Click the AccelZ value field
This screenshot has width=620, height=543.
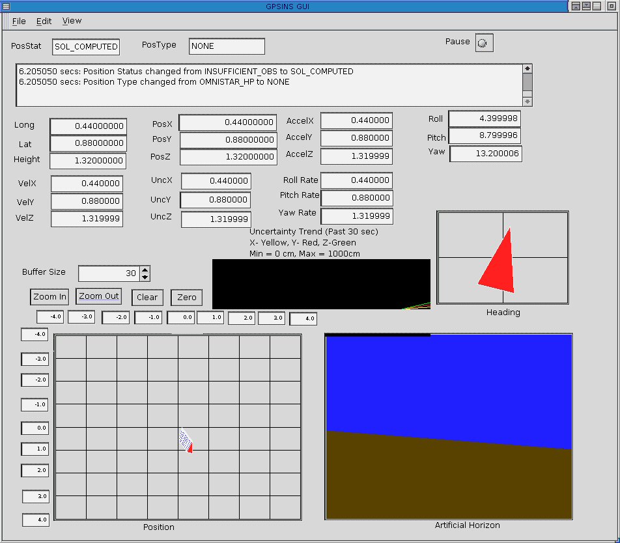pyautogui.click(x=357, y=156)
